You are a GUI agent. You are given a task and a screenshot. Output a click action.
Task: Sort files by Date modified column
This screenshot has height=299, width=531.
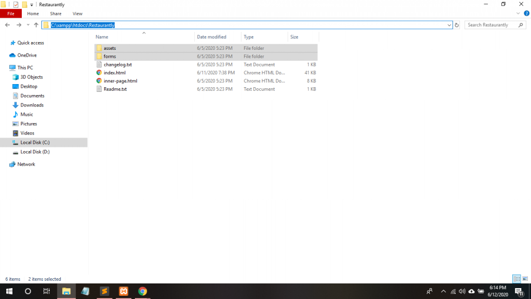click(x=212, y=37)
